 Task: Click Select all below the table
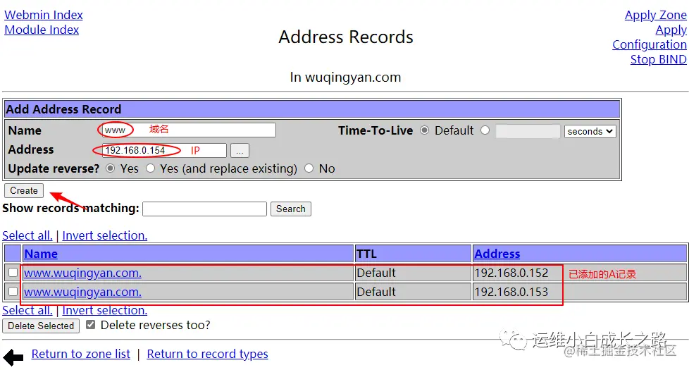[27, 310]
